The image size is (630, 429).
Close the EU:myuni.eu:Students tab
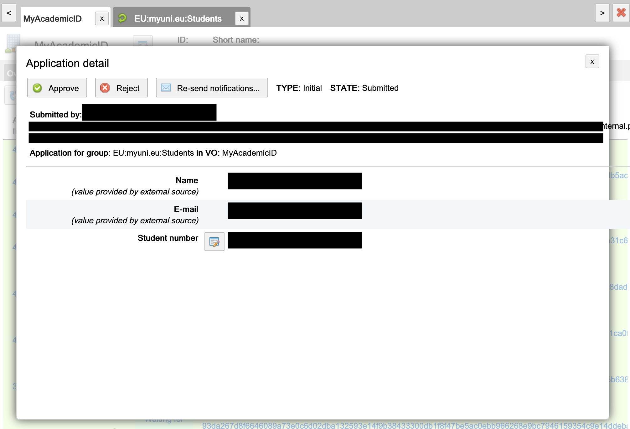tap(241, 19)
